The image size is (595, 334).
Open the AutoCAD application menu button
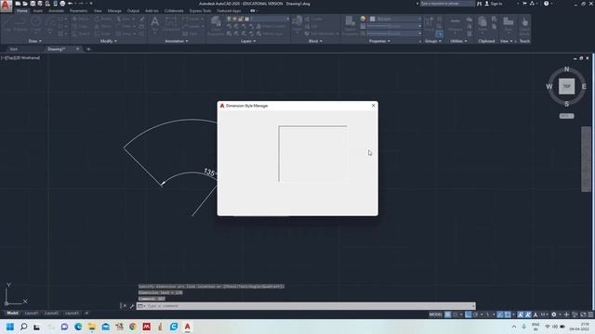click(6, 6)
